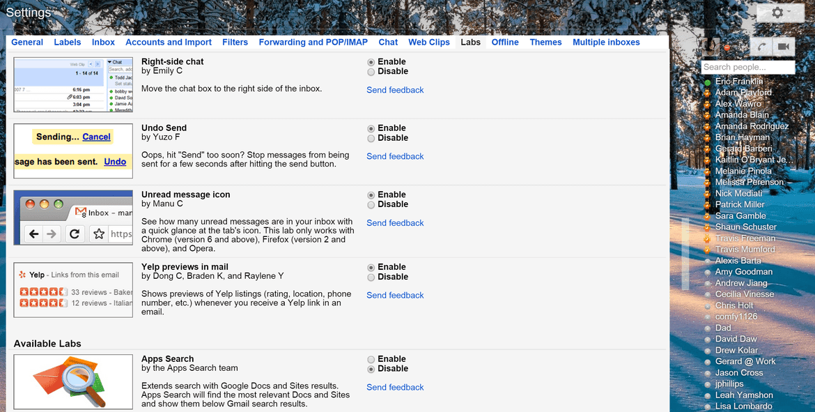Disable the Right-side chat lab
Image resolution: width=815 pixels, height=412 pixels.
(371, 71)
